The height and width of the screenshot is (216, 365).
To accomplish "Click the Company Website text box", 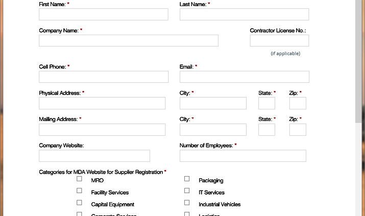I will click(x=94, y=156).
